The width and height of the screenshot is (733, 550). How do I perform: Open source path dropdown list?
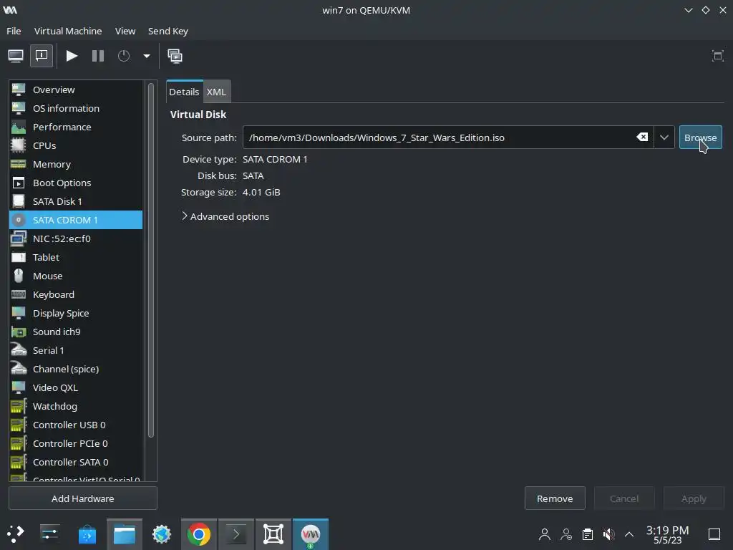pos(664,137)
